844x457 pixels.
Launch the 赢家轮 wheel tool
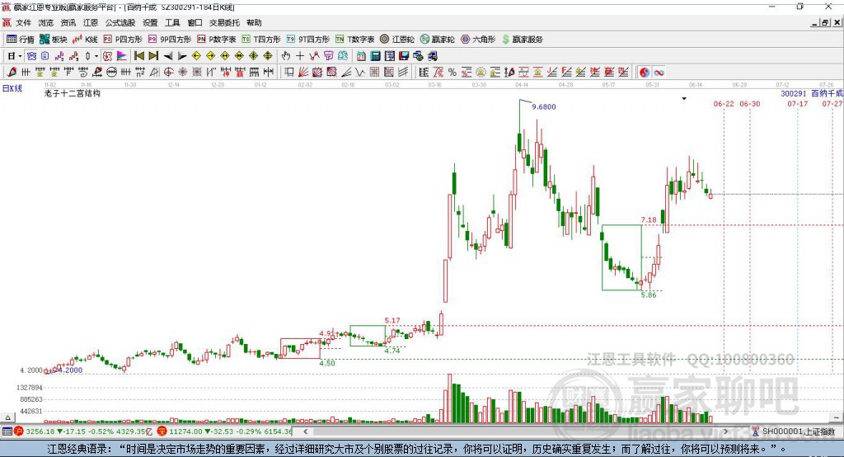click(x=437, y=40)
